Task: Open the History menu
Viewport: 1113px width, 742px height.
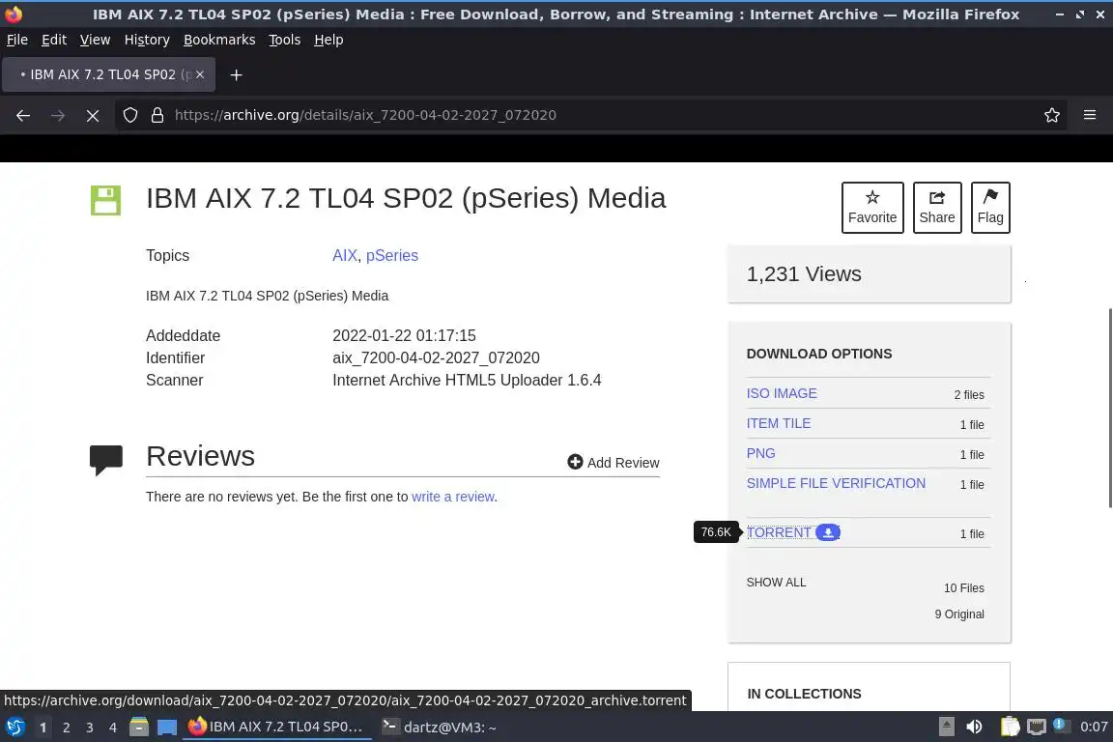Action: [147, 40]
